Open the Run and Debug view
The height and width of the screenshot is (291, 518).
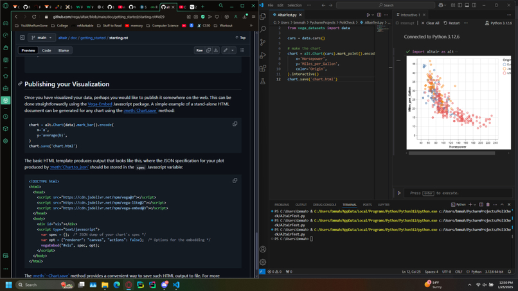pos(263,55)
